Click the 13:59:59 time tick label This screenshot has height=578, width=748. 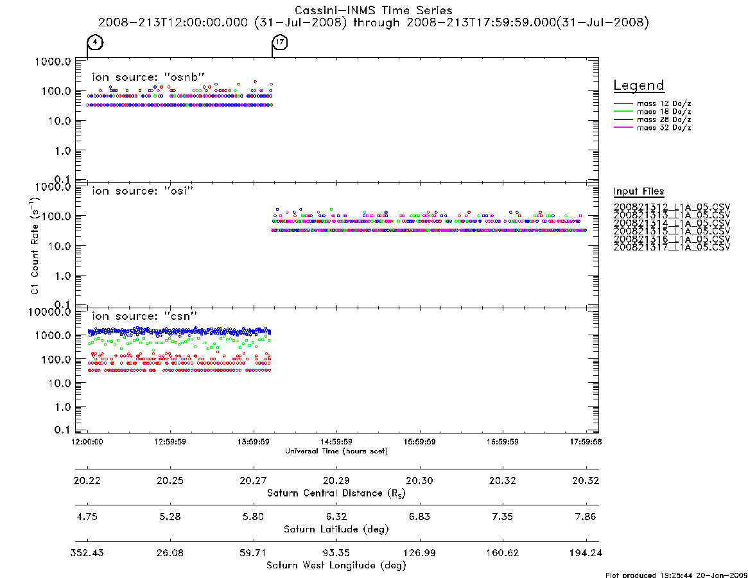tap(254, 442)
